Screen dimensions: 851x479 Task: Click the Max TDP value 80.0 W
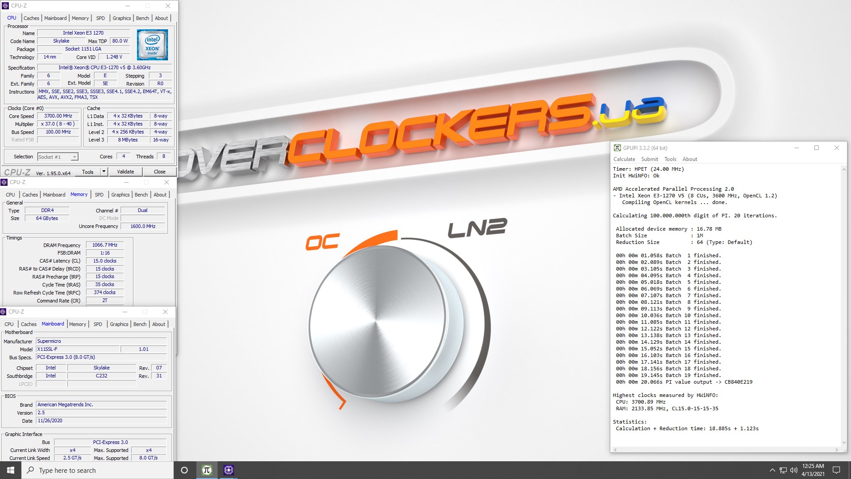click(x=120, y=41)
